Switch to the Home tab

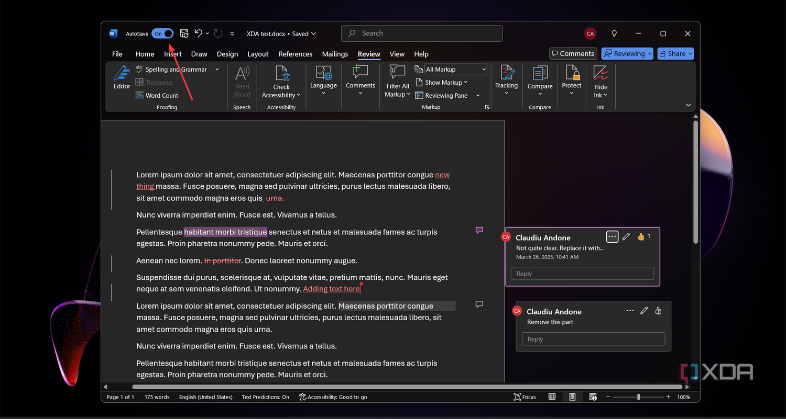coord(145,54)
